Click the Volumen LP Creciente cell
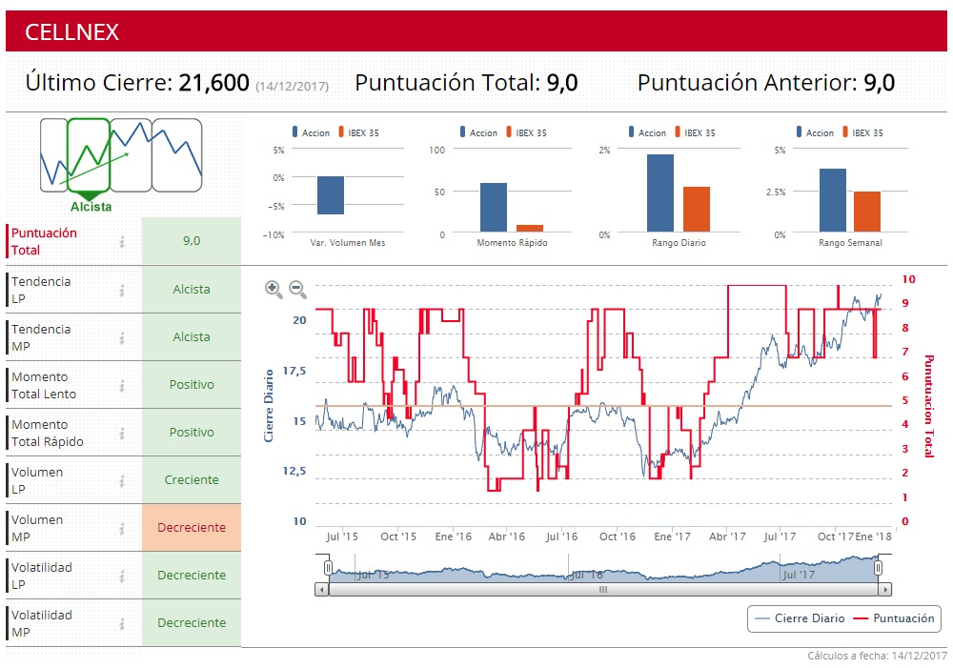The image size is (953, 668). tap(192, 480)
